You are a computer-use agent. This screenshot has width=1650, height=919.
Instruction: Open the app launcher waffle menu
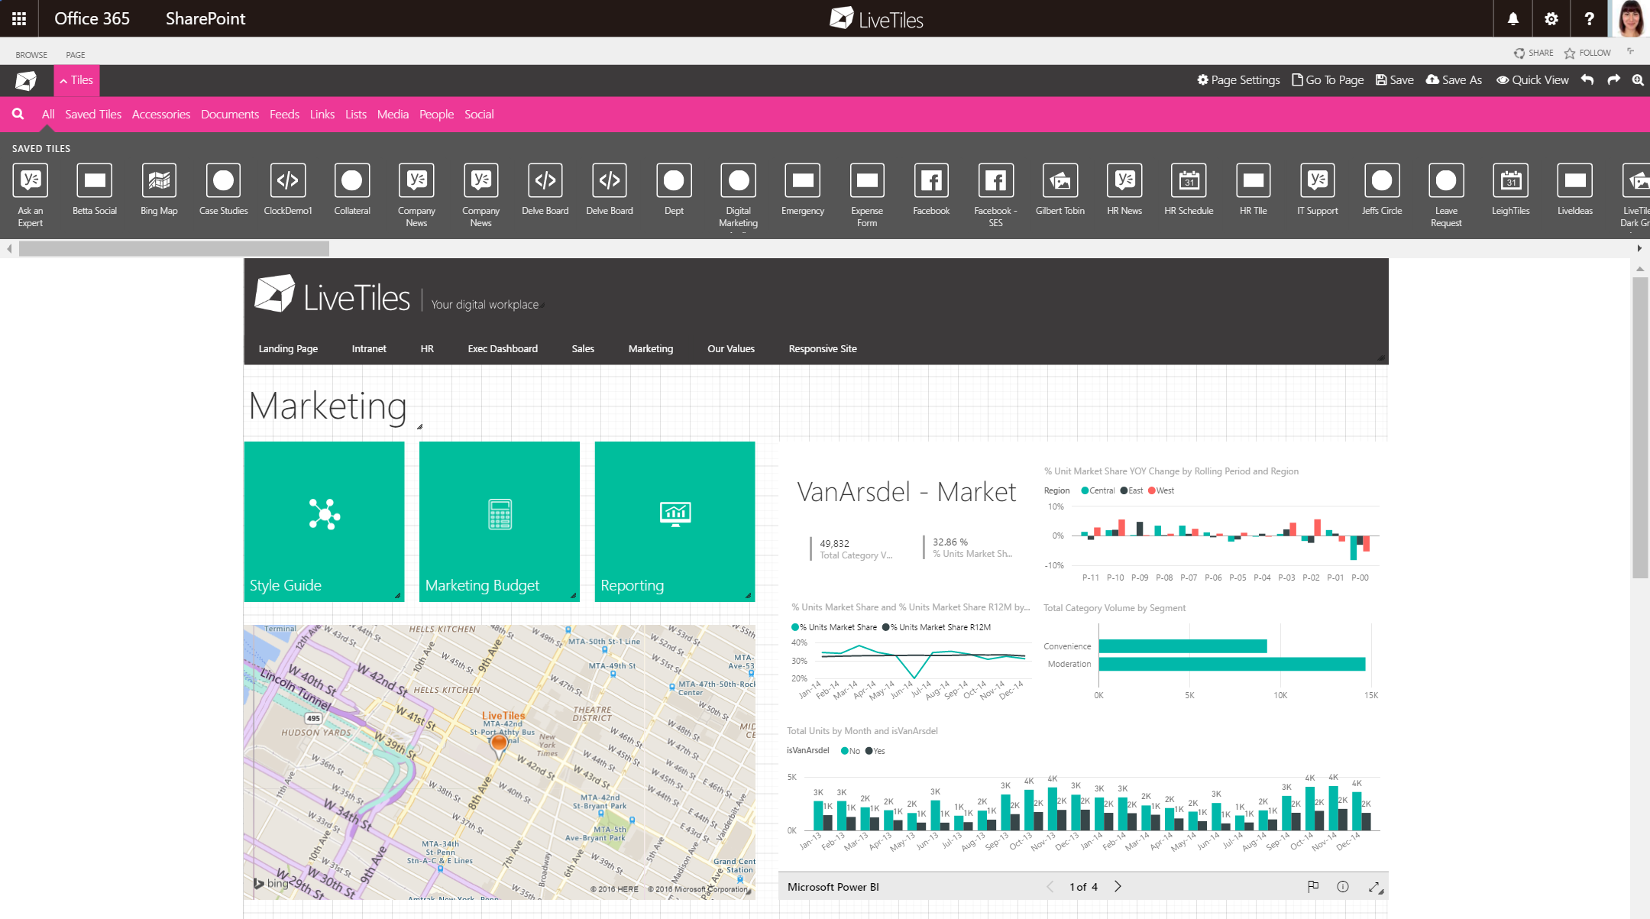pyautogui.click(x=18, y=18)
